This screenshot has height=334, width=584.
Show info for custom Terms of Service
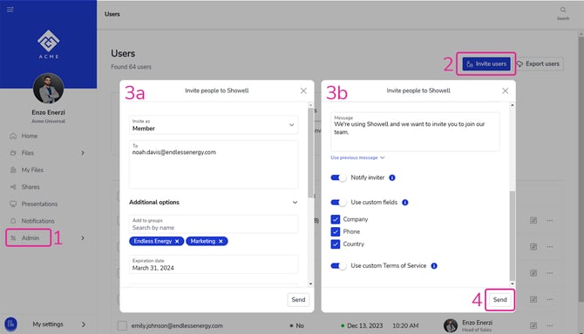coord(434,266)
